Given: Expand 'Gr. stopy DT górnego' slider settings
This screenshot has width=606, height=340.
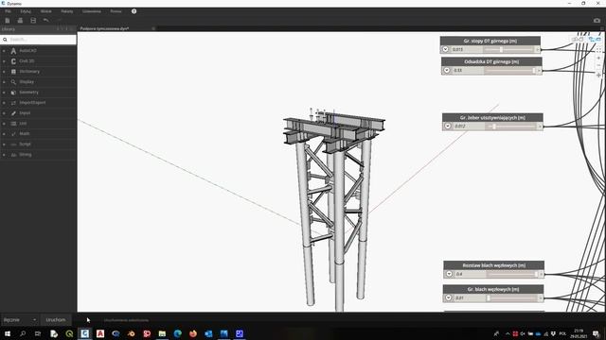Looking at the screenshot, I should pyautogui.click(x=445, y=49).
